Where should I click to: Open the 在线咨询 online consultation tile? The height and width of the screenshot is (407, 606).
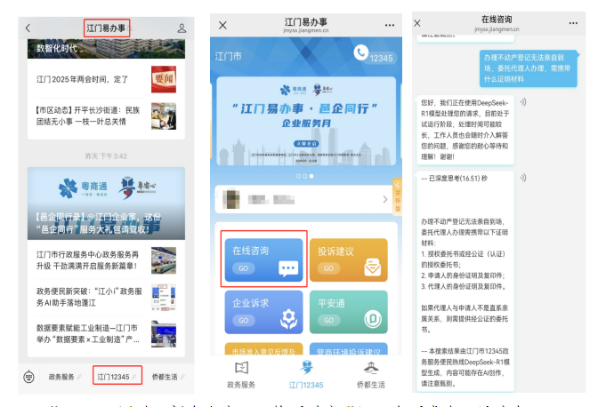[x=263, y=258]
